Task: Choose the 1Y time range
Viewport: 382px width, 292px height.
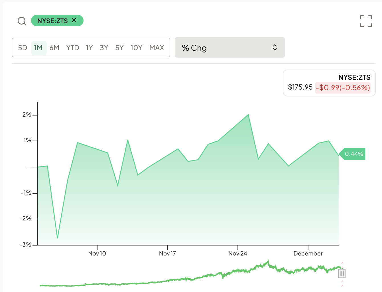Action: [x=90, y=48]
